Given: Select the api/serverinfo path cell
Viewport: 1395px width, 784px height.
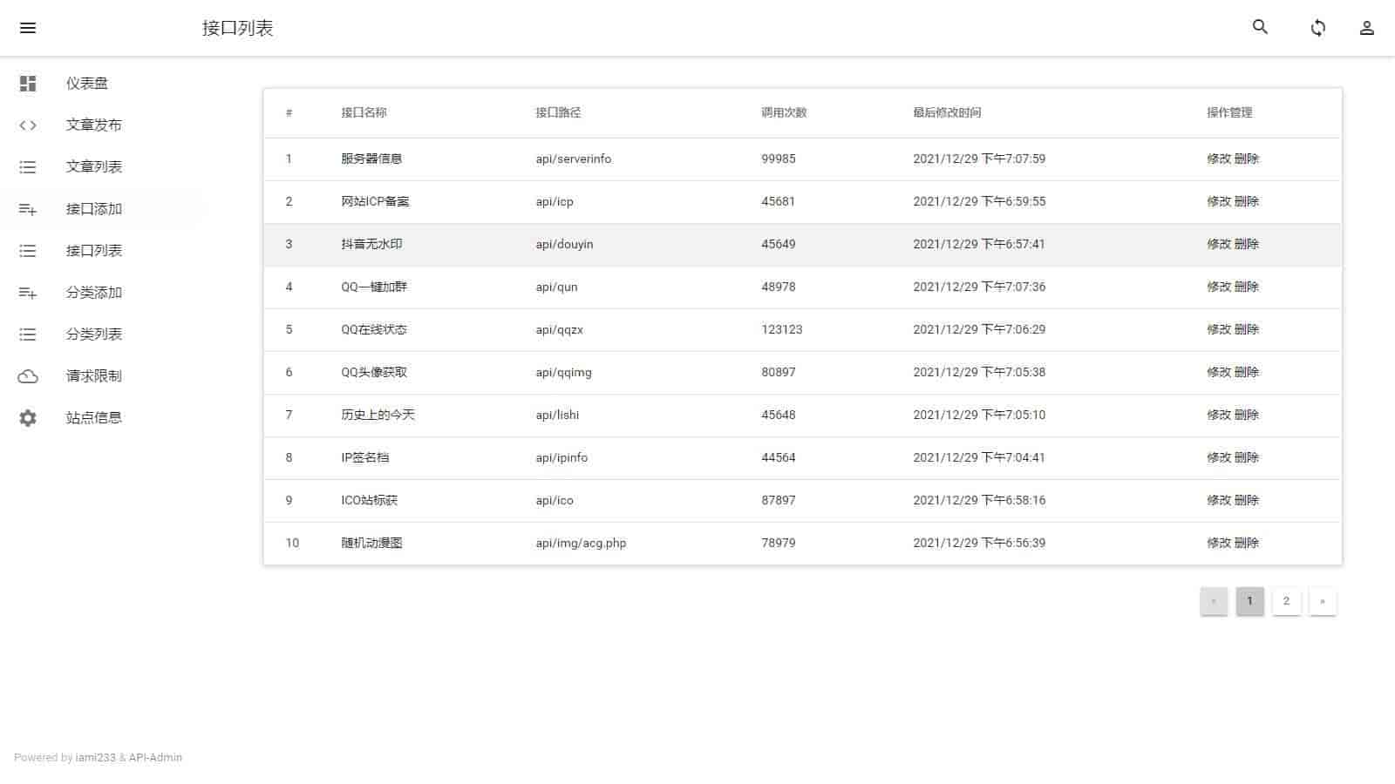Looking at the screenshot, I should [x=574, y=159].
